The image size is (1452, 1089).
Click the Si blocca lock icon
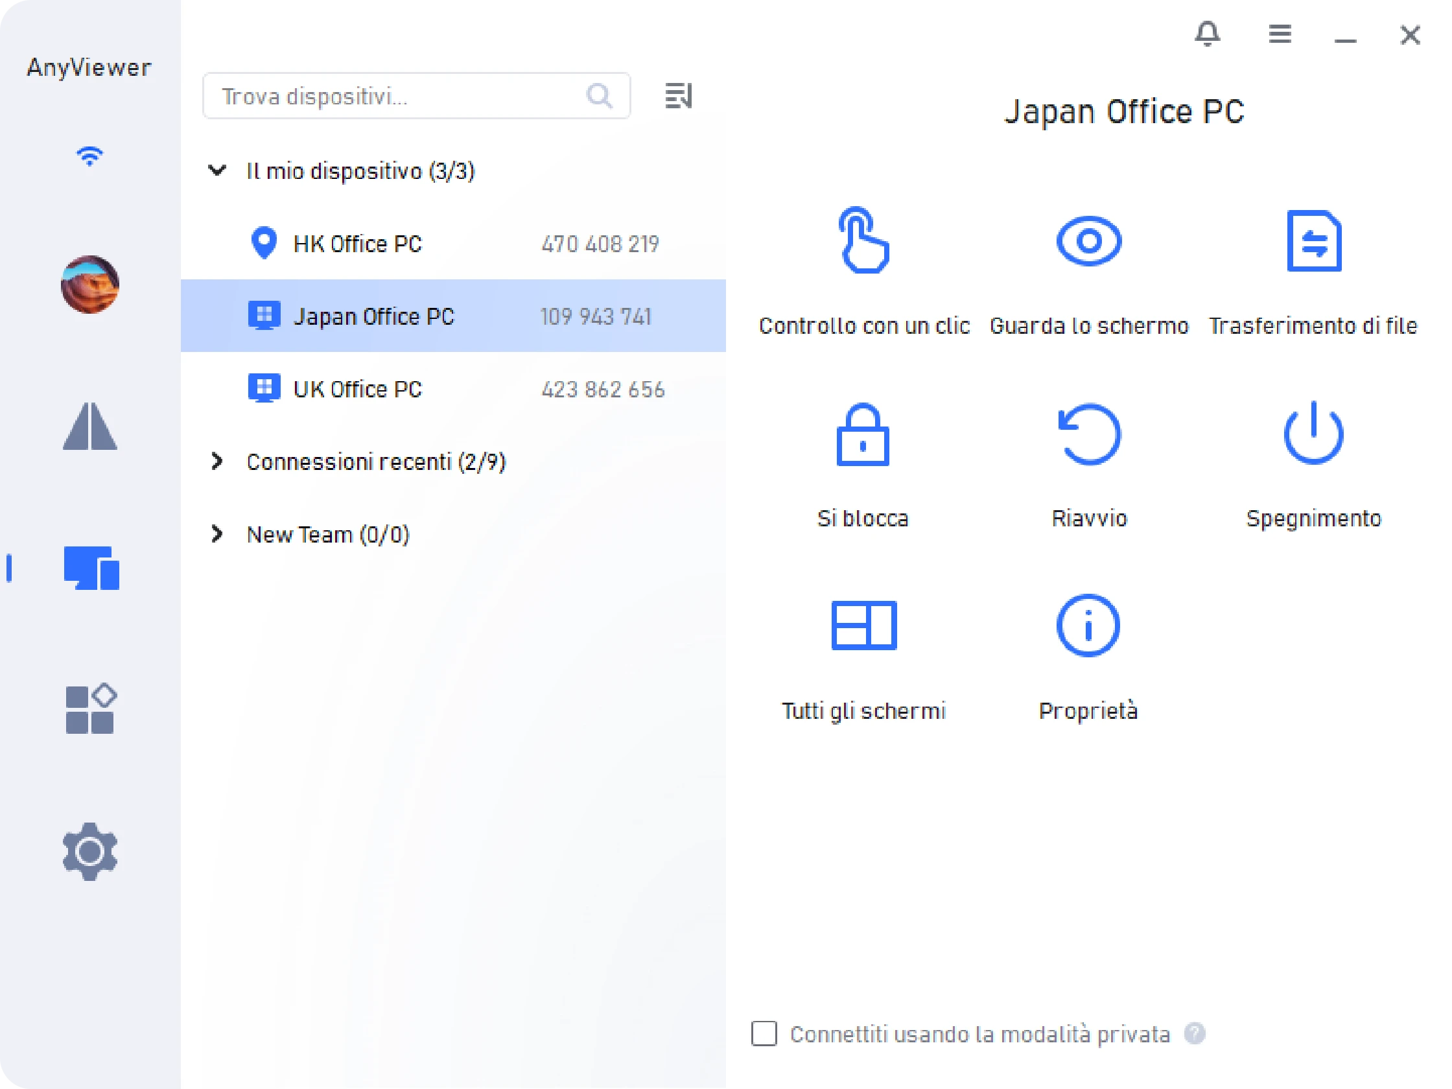pyautogui.click(x=863, y=434)
